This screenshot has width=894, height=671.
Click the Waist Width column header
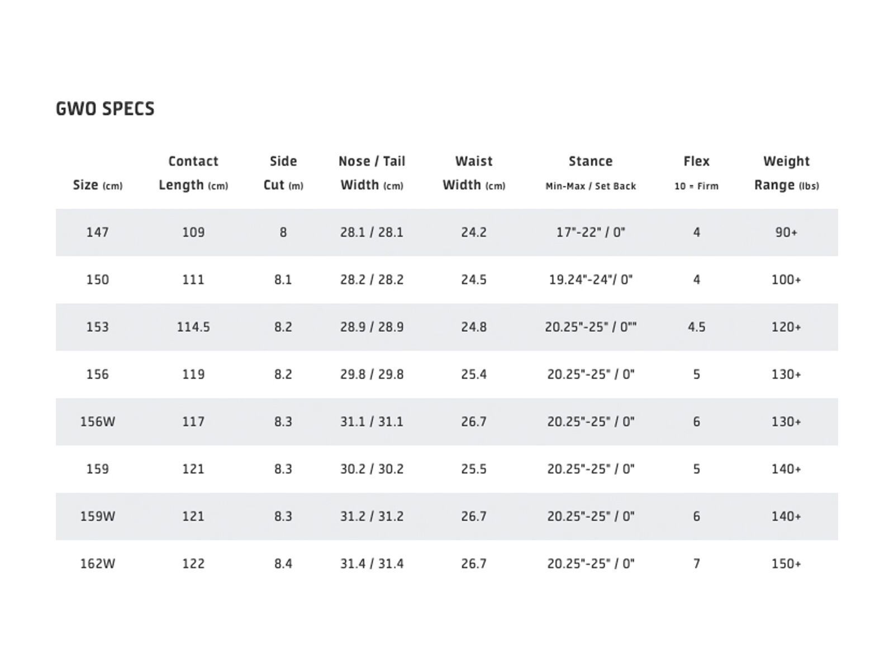pyautogui.click(x=474, y=173)
